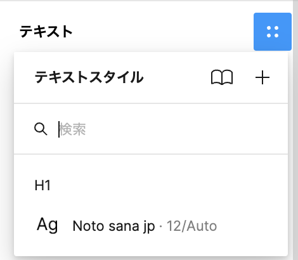298x260 pixels.
Task: Click the gray scrollbar at right edge
Action: click(x=295, y=130)
